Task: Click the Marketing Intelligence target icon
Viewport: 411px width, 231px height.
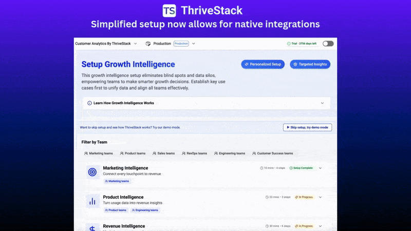Action: (x=92, y=172)
